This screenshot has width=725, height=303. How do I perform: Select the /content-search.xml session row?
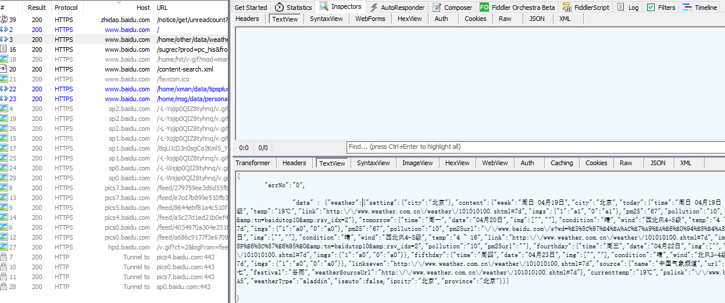point(116,69)
